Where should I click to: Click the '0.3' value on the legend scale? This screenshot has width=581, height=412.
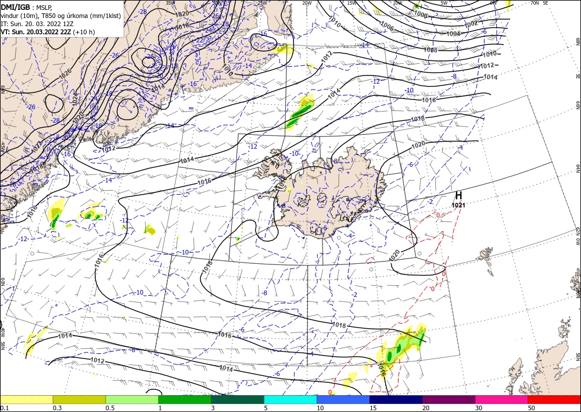pyautogui.click(x=57, y=408)
